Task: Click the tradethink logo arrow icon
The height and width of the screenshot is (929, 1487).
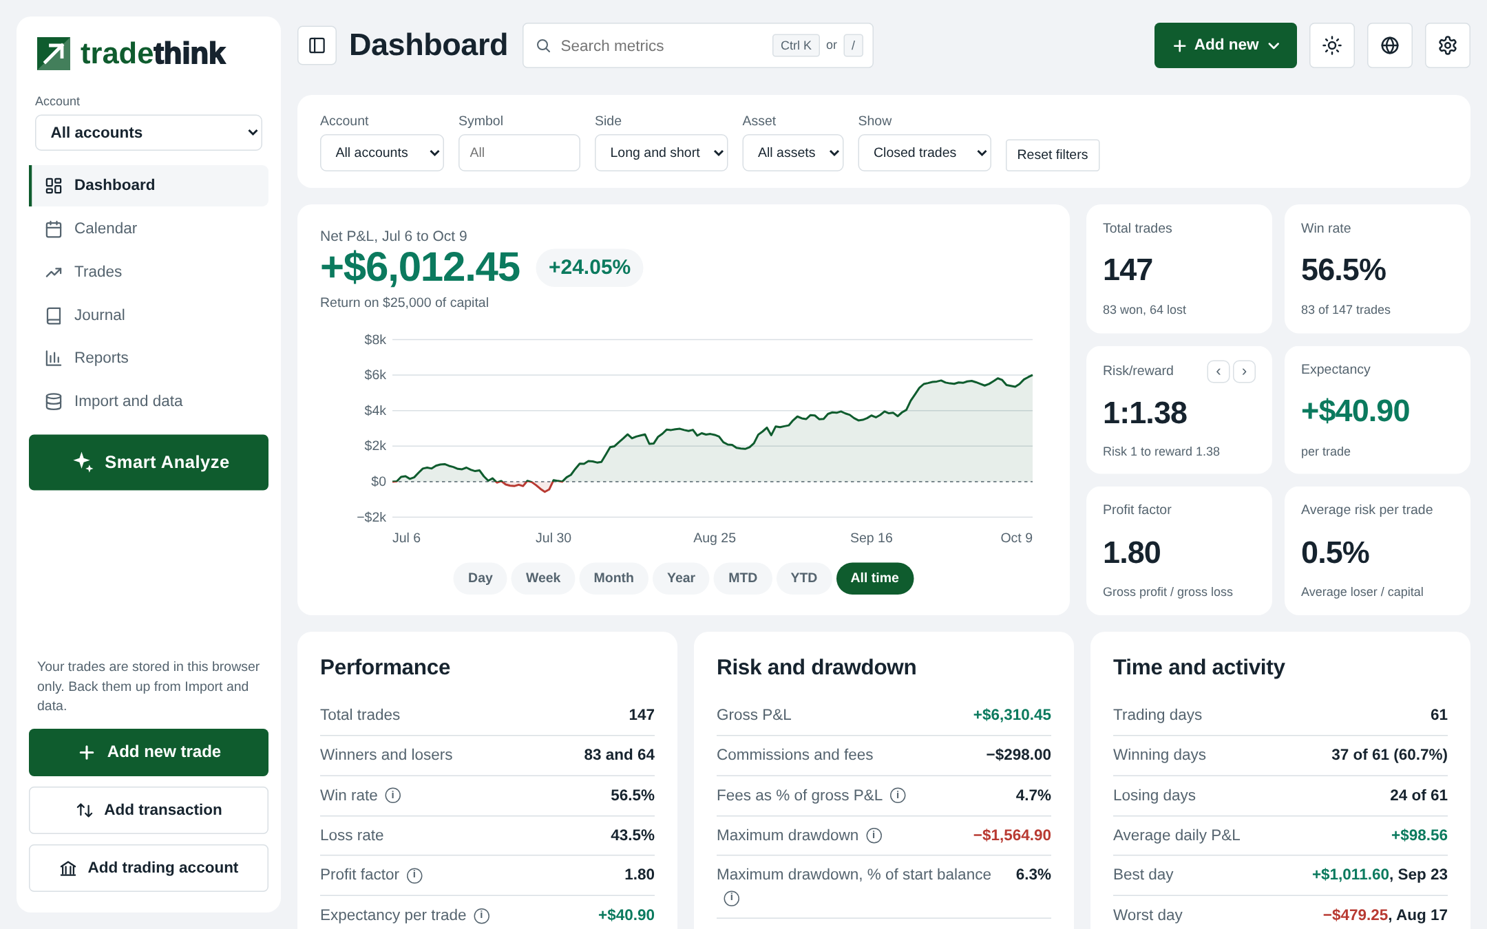Action: [54, 54]
